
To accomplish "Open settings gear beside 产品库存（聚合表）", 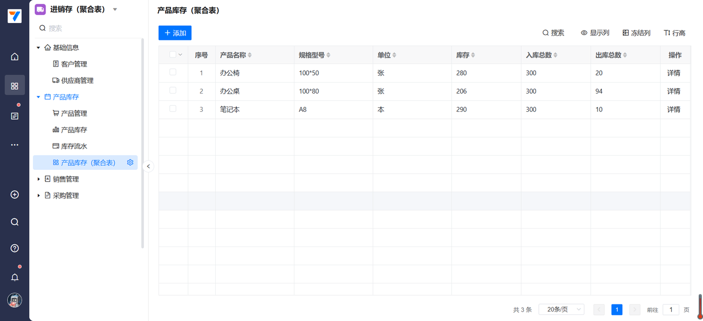I will [130, 163].
